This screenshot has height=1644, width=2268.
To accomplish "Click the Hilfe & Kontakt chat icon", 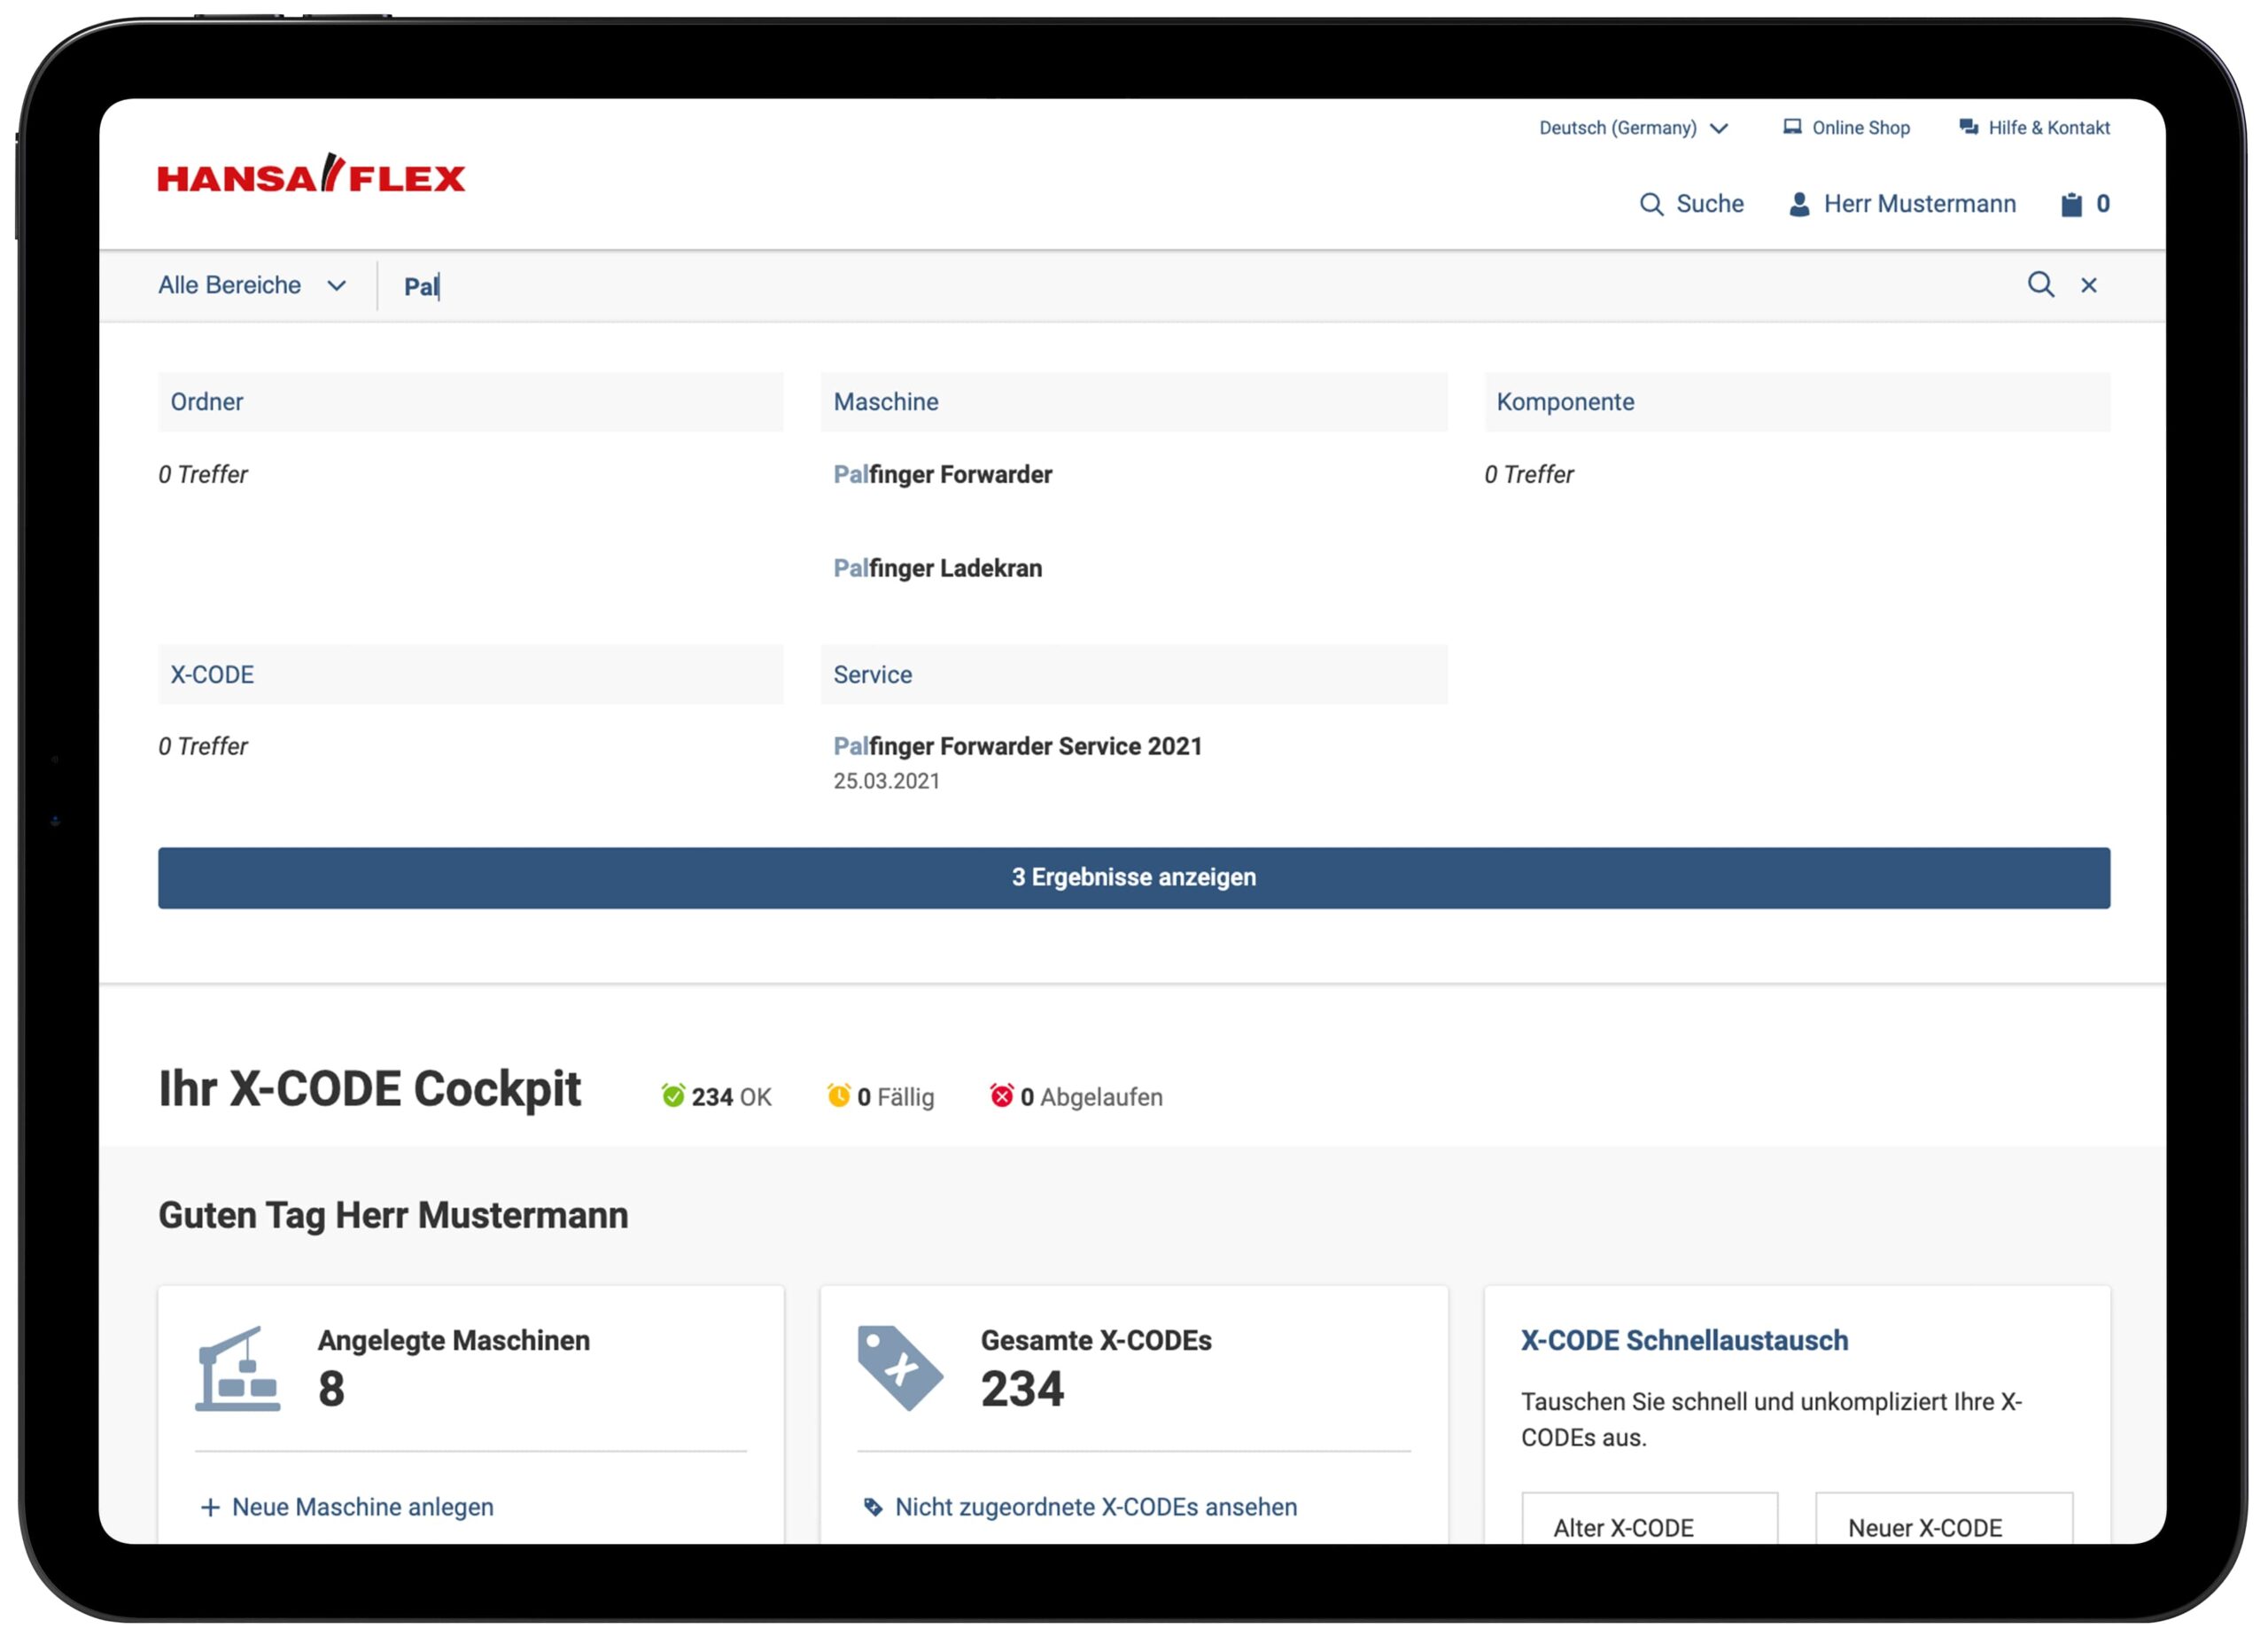I will pos(1968,127).
